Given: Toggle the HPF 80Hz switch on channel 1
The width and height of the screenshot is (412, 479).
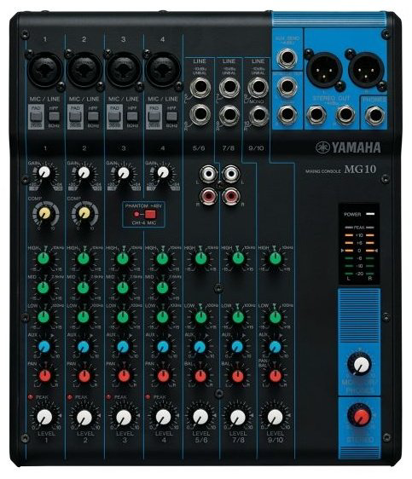Looking at the screenshot, I should 54,117.
